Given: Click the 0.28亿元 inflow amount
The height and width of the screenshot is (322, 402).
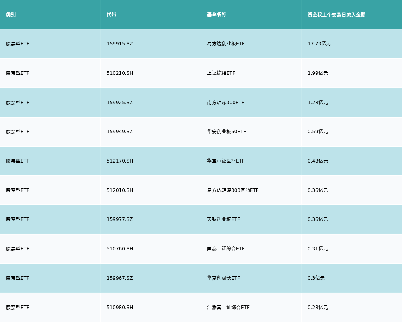Looking at the screenshot, I should [x=318, y=308].
